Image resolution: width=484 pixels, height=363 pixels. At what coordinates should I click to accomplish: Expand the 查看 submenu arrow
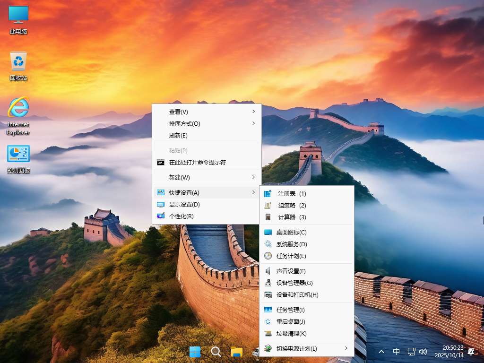[x=254, y=112]
